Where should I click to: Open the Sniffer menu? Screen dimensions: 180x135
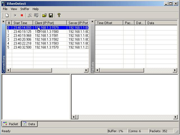click(x=25, y=9)
